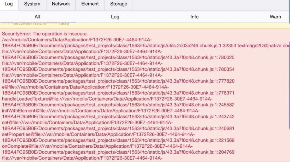Switch to the Element tab
This screenshot has height=162, width=290.
(x=90, y=4)
